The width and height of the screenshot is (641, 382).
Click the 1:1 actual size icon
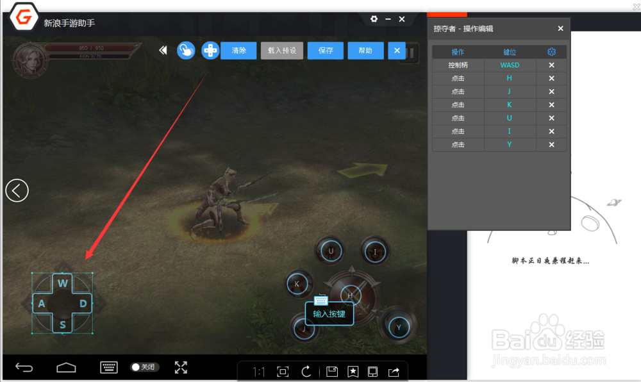[258, 372]
